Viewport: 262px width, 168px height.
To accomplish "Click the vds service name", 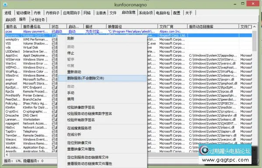I will click(x=8, y=47).
